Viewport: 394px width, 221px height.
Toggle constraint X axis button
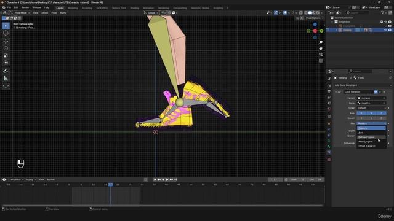361,113
